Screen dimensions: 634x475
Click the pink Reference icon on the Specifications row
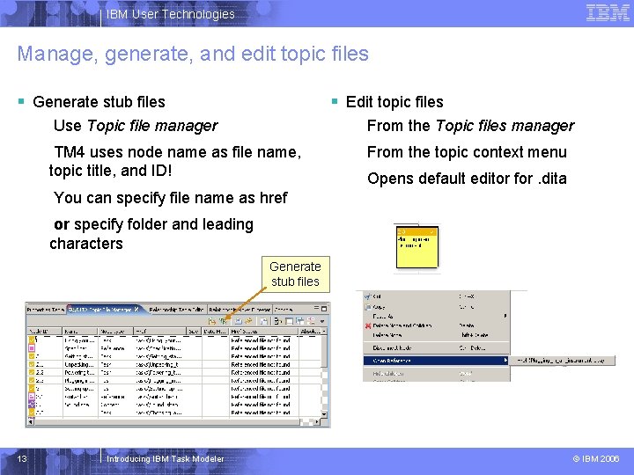32,348
